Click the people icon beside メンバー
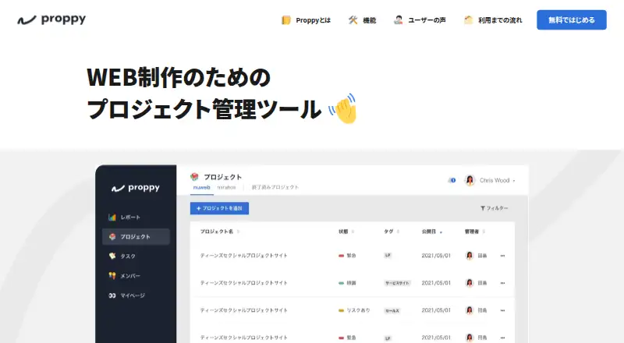Image resolution: width=624 pixels, height=343 pixels. tap(112, 275)
